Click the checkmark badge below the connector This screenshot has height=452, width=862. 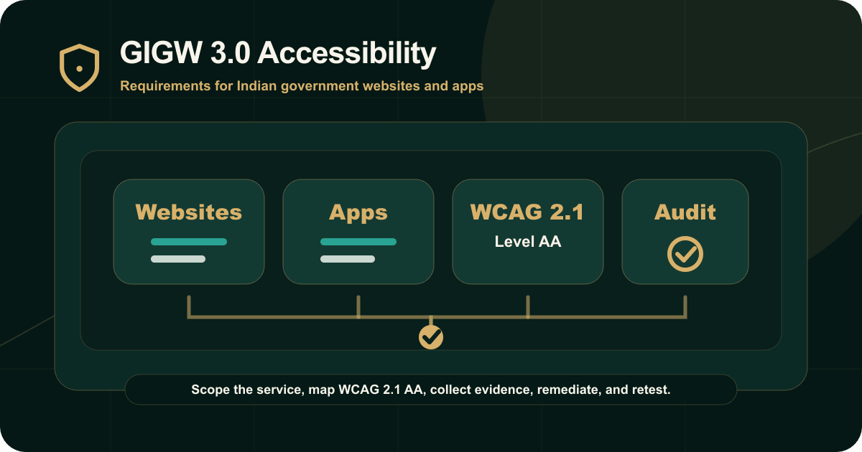tap(431, 336)
